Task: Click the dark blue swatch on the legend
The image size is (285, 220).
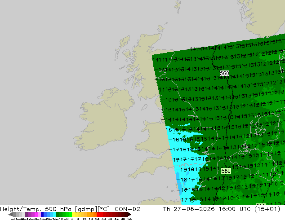Action: pyautogui.click(x=42, y=214)
